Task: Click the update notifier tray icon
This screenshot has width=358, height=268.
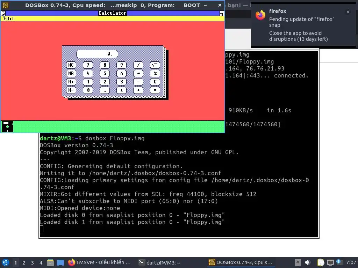Action: click(339, 262)
